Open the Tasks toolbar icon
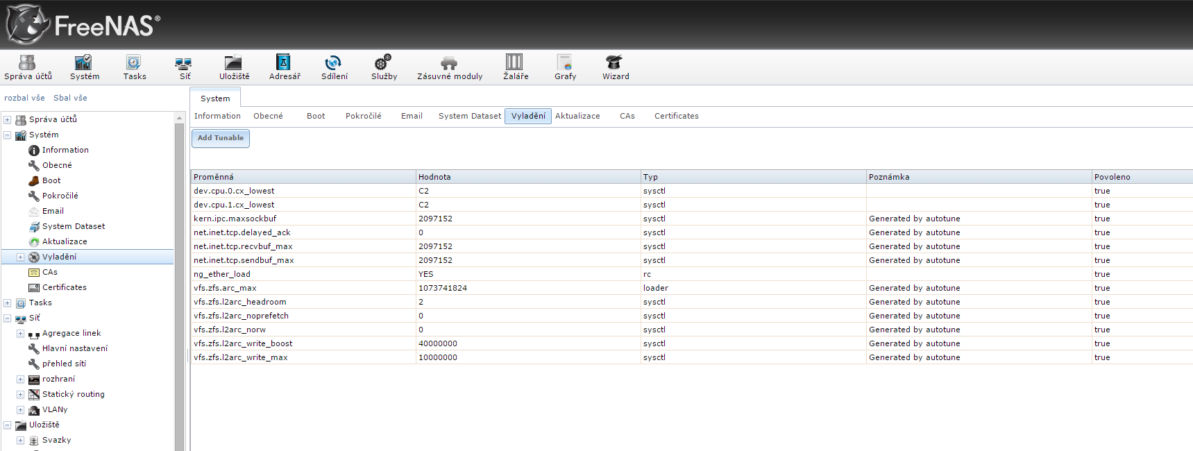Screen dimensions: 1193x451 [134, 68]
